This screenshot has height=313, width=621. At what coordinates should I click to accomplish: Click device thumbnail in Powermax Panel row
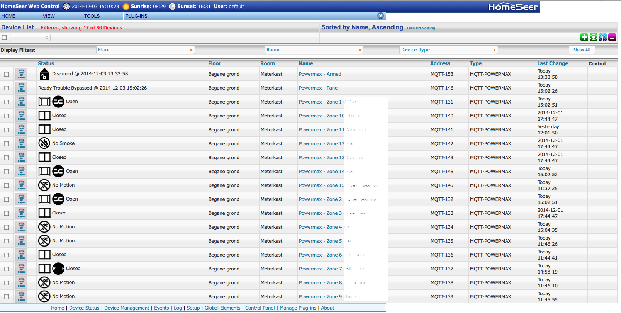pyautogui.click(x=21, y=88)
